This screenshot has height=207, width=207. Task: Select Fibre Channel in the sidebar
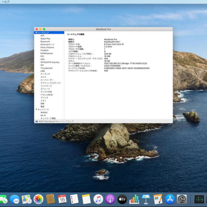pyautogui.click(x=47, y=48)
